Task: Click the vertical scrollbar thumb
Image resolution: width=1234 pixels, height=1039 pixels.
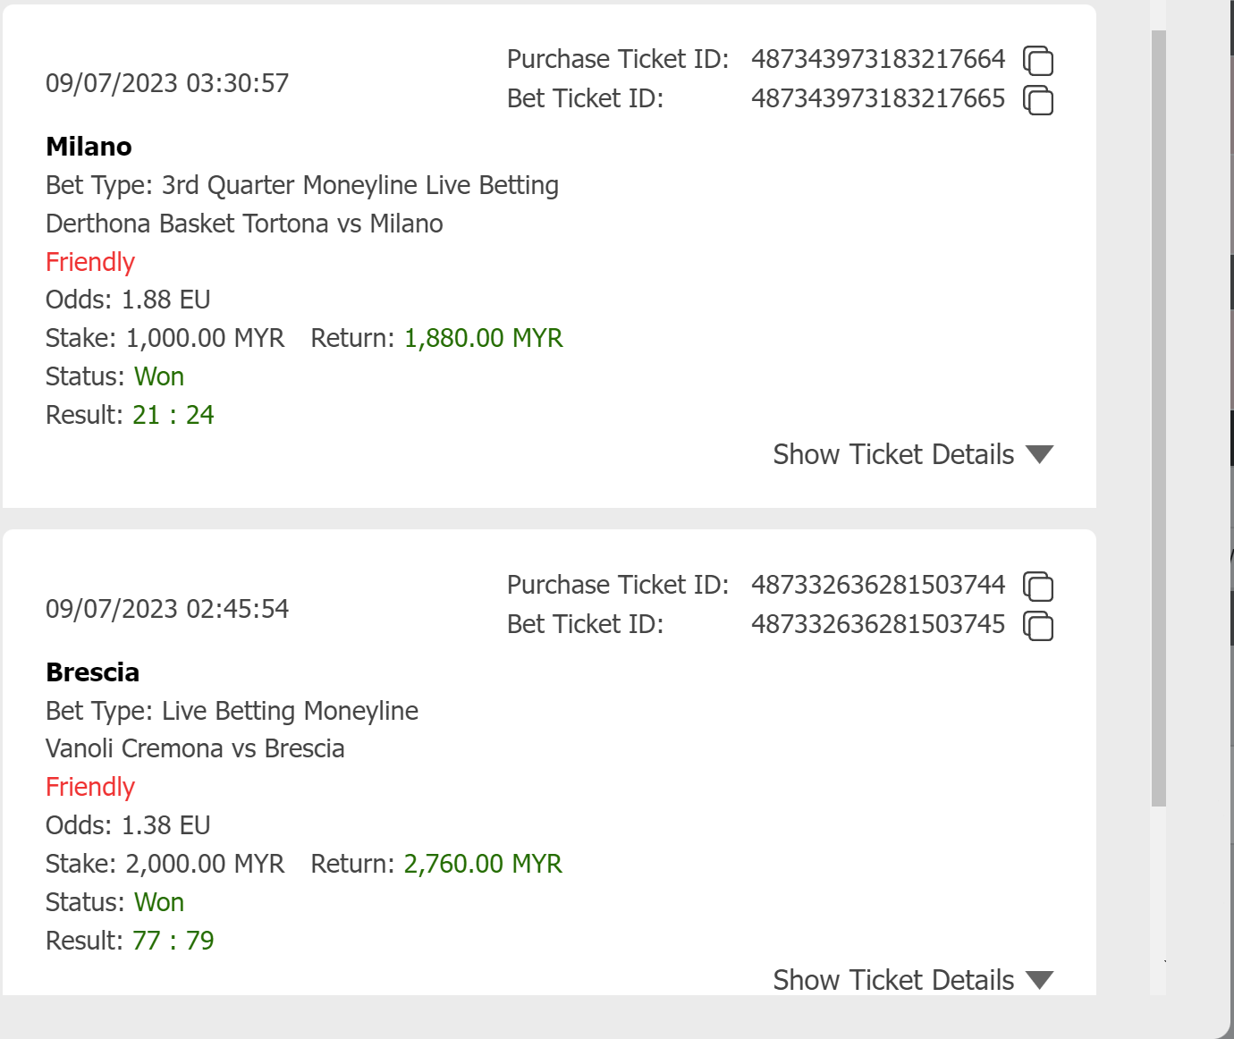Action: pos(1158,418)
